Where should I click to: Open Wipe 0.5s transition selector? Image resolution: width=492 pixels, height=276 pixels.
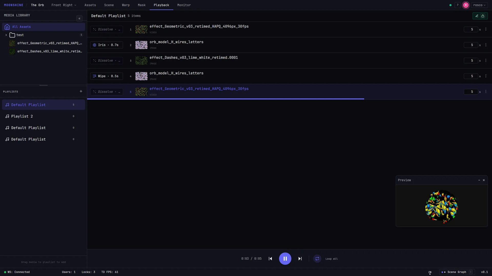coord(107,76)
